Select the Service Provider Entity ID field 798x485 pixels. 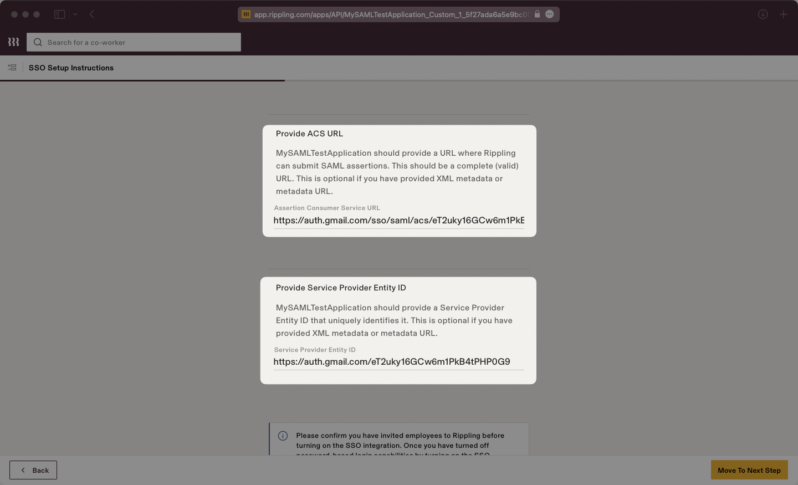pyautogui.click(x=398, y=361)
